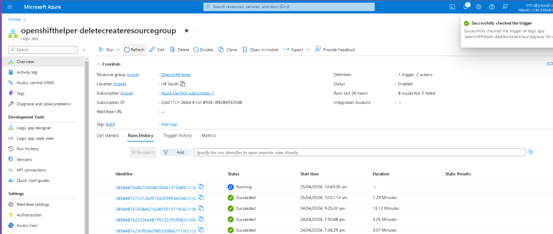The image size is (553, 234).
Task: Collapse the sidebar with double chevron
Action: coord(84,50)
